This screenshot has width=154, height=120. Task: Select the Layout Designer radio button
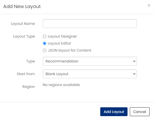pos(44,36)
